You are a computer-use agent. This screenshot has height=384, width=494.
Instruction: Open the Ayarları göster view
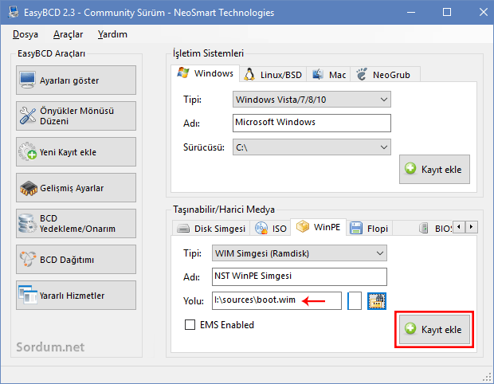tap(76, 80)
